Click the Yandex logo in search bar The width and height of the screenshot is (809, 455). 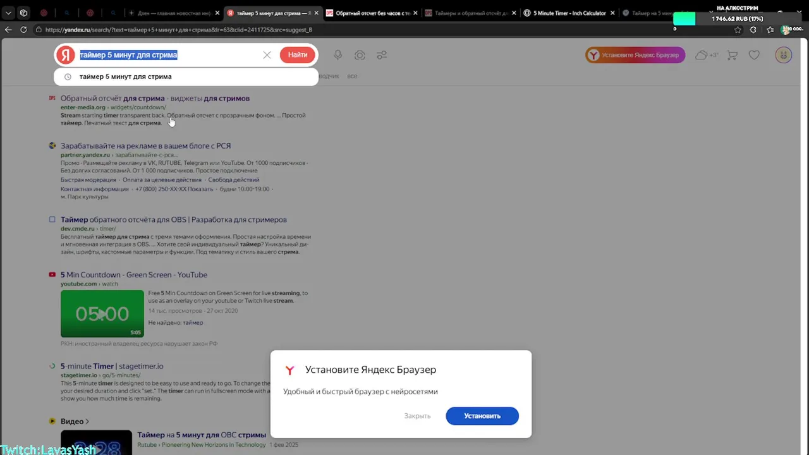65,55
